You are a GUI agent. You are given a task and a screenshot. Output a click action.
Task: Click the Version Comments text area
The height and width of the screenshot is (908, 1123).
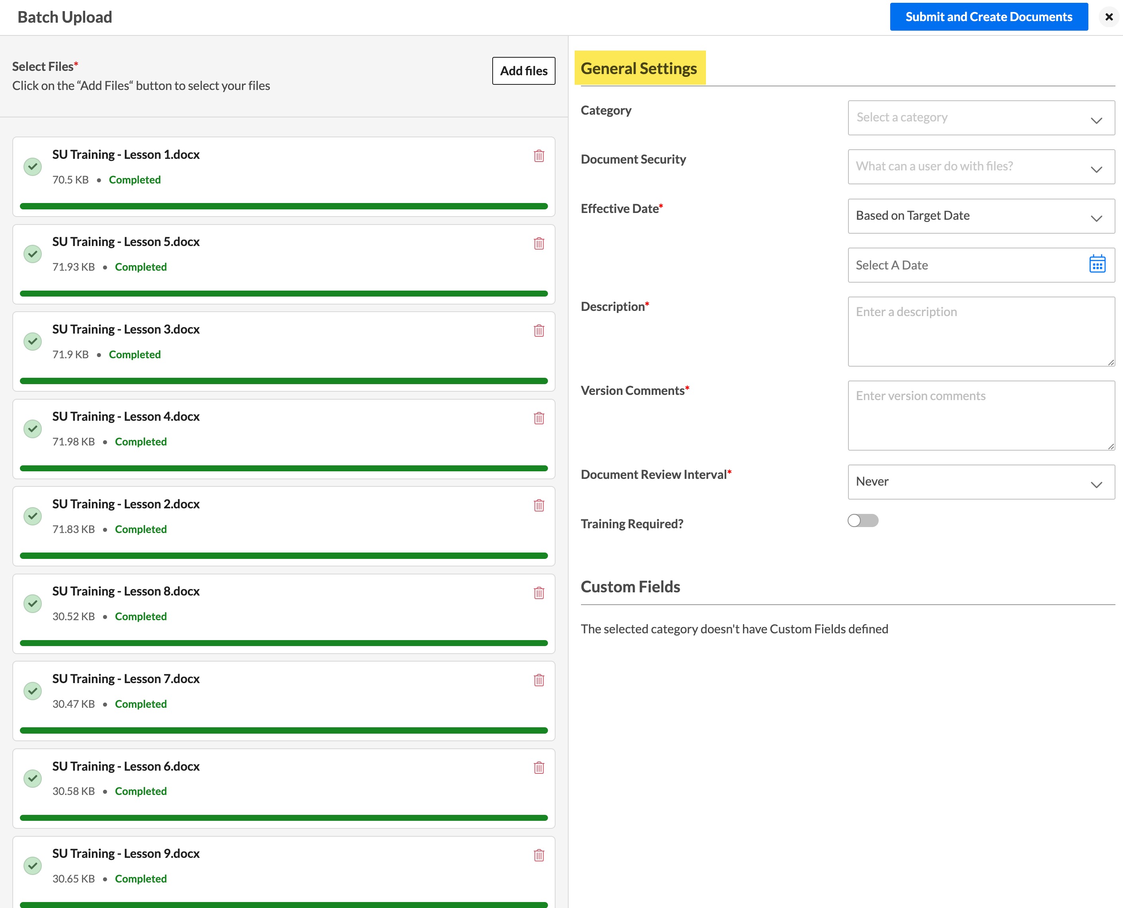click(981, 415)
